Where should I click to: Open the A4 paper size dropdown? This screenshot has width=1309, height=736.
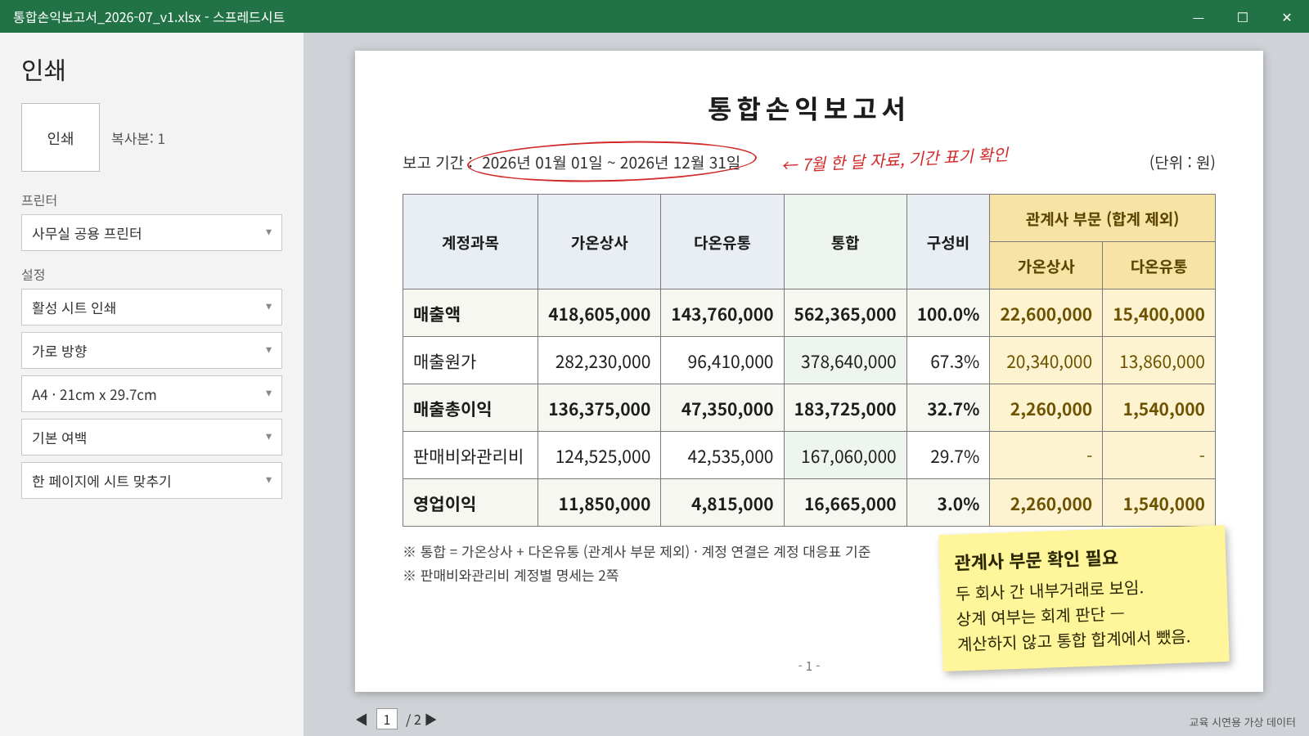click(x=151, y=394)
